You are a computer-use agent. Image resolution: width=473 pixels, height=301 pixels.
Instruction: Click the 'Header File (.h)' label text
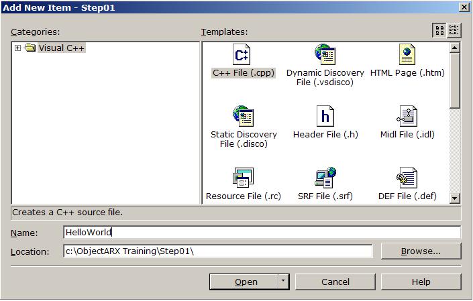click(x=325, y=134)
